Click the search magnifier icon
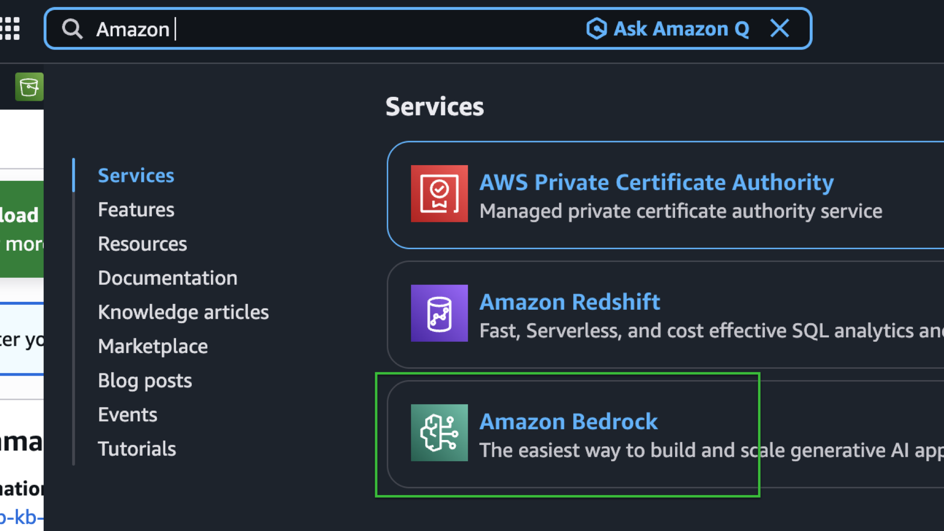Viewport: 944px width, 531px height. coord(72,29)
